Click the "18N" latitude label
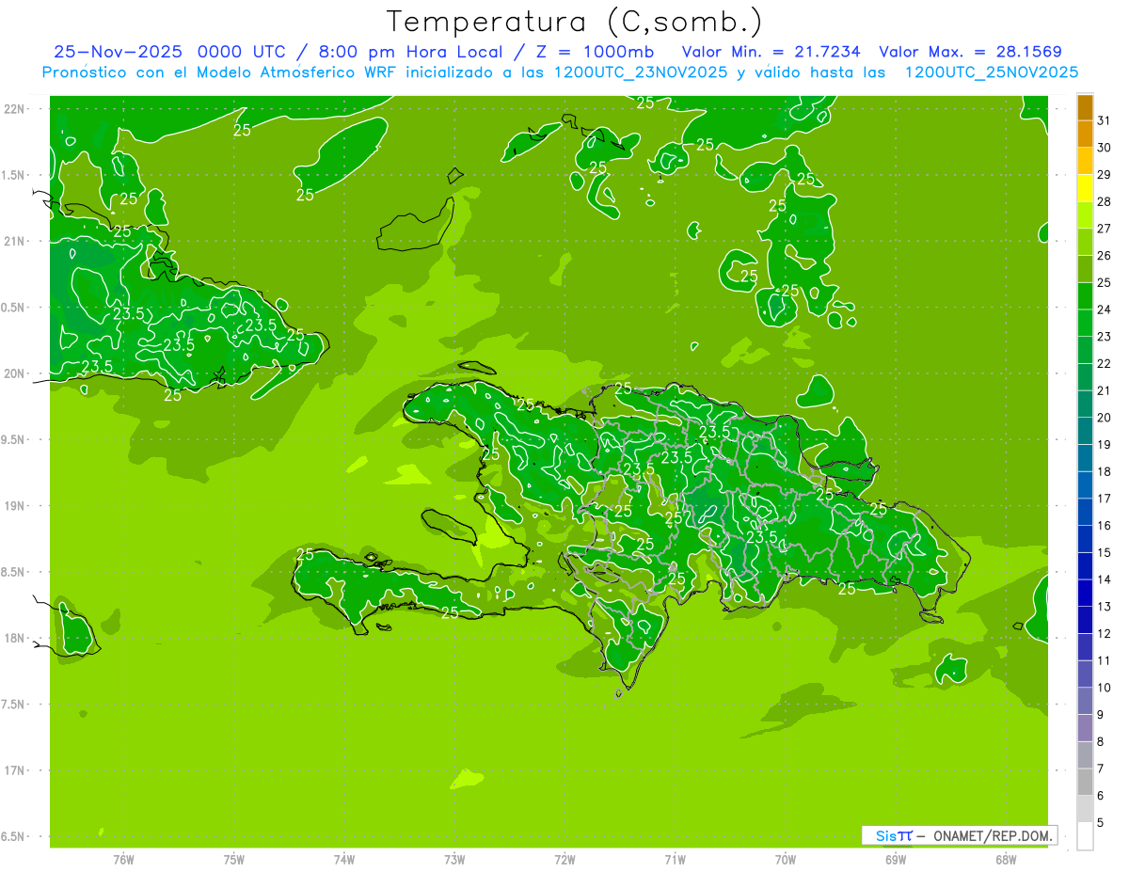Viewport: 1129px width, 872px height. tap(15, 639)
